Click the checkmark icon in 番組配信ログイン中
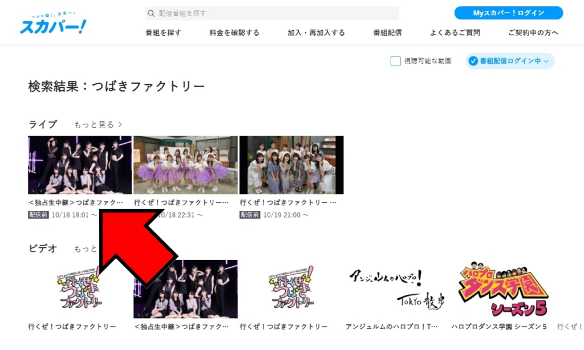584x350 pixels. coord(473,61)
